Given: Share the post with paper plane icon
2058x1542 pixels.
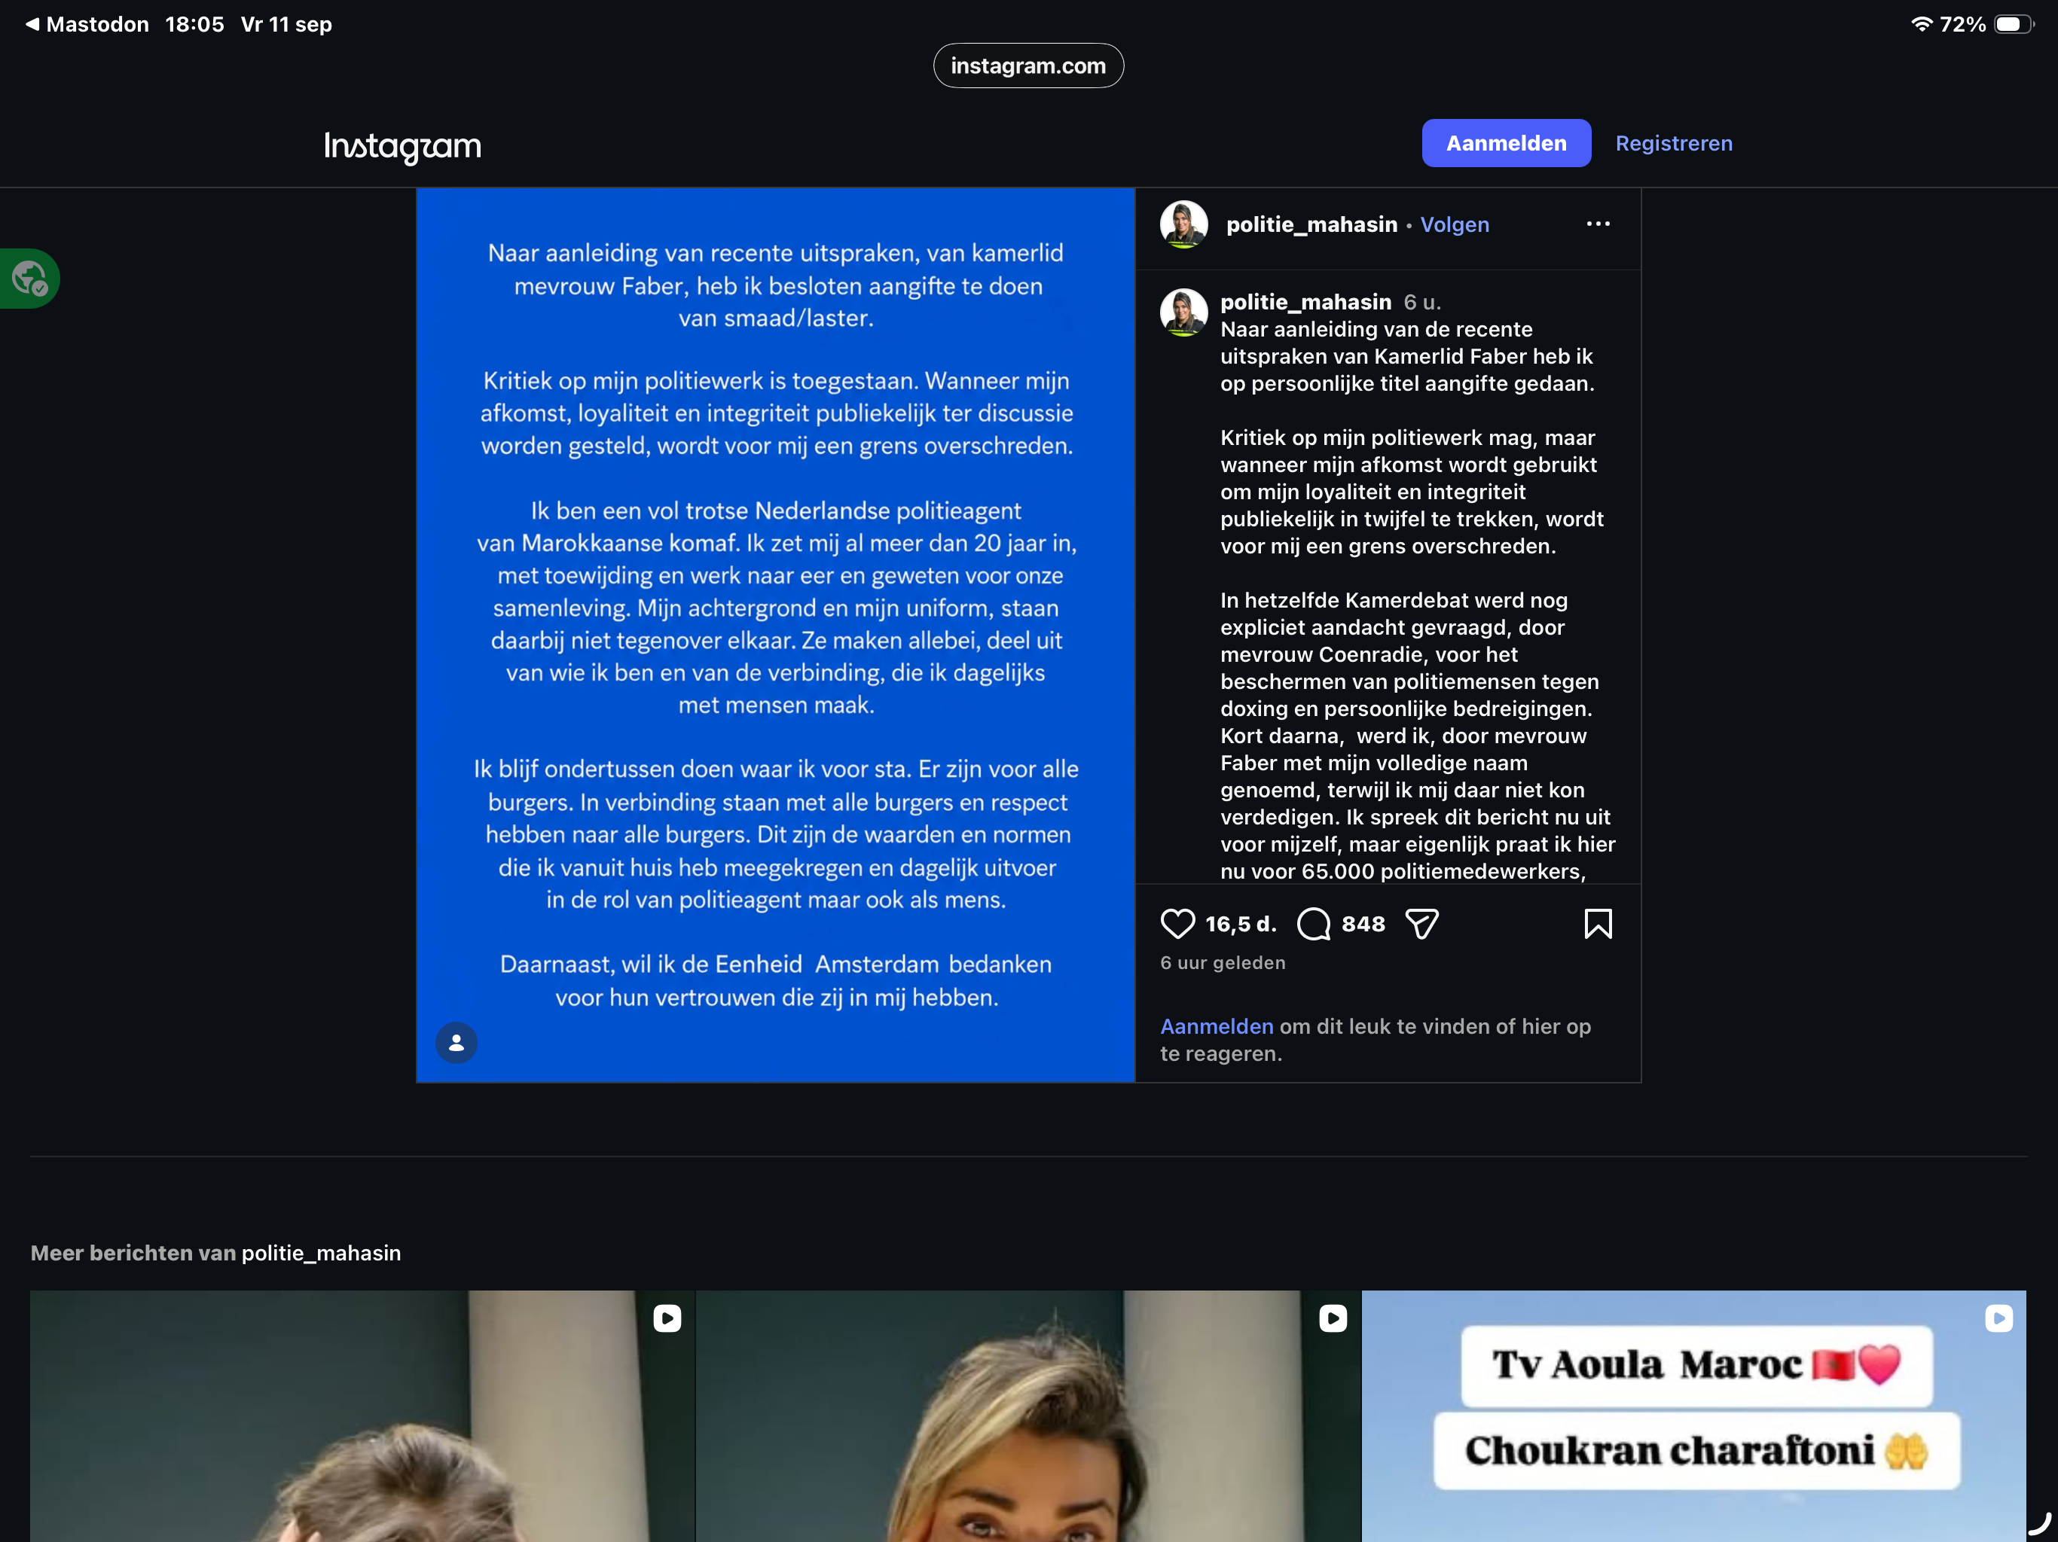Looking at the screenshot, I should coord(1421,924).
